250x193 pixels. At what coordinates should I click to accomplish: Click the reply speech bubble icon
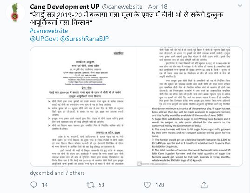click(x=34, y=185)
